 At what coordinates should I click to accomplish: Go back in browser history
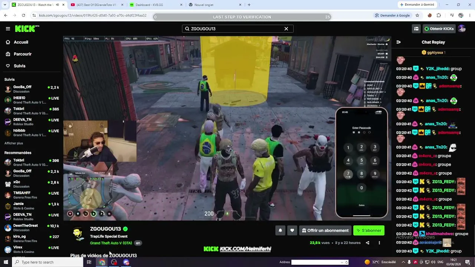click(x=6, y=15)
